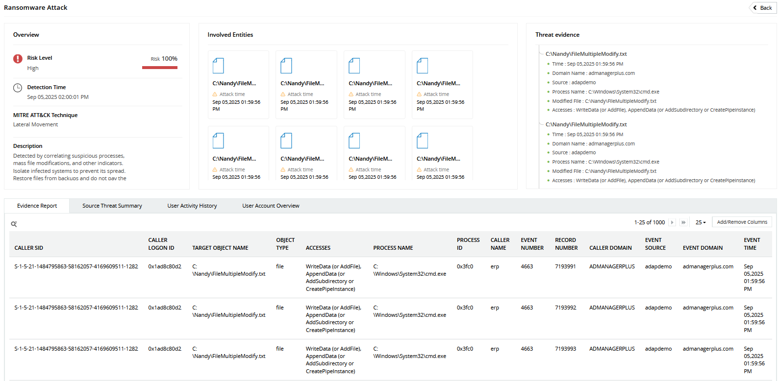Screen dimensions: 778x381
Task: Go to next page of evidence results
Action: (672, 222)
